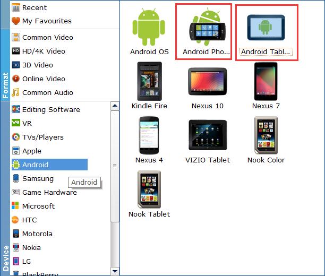Click the Editing Software icon
This screenshot has height=276, width=325.
coord(16,109)
